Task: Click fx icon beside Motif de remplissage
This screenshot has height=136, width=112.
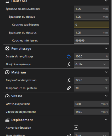Action: [x=69, y=64]
